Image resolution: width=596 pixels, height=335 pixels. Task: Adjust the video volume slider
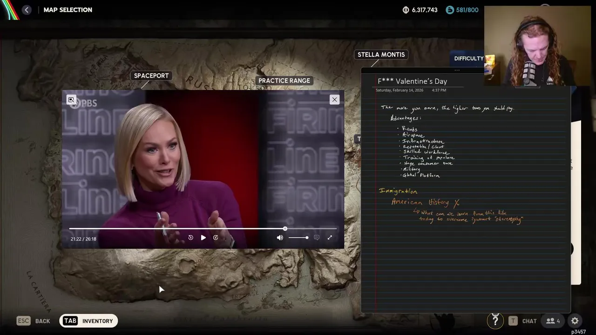pyautogui.click(x=298, y=238)
